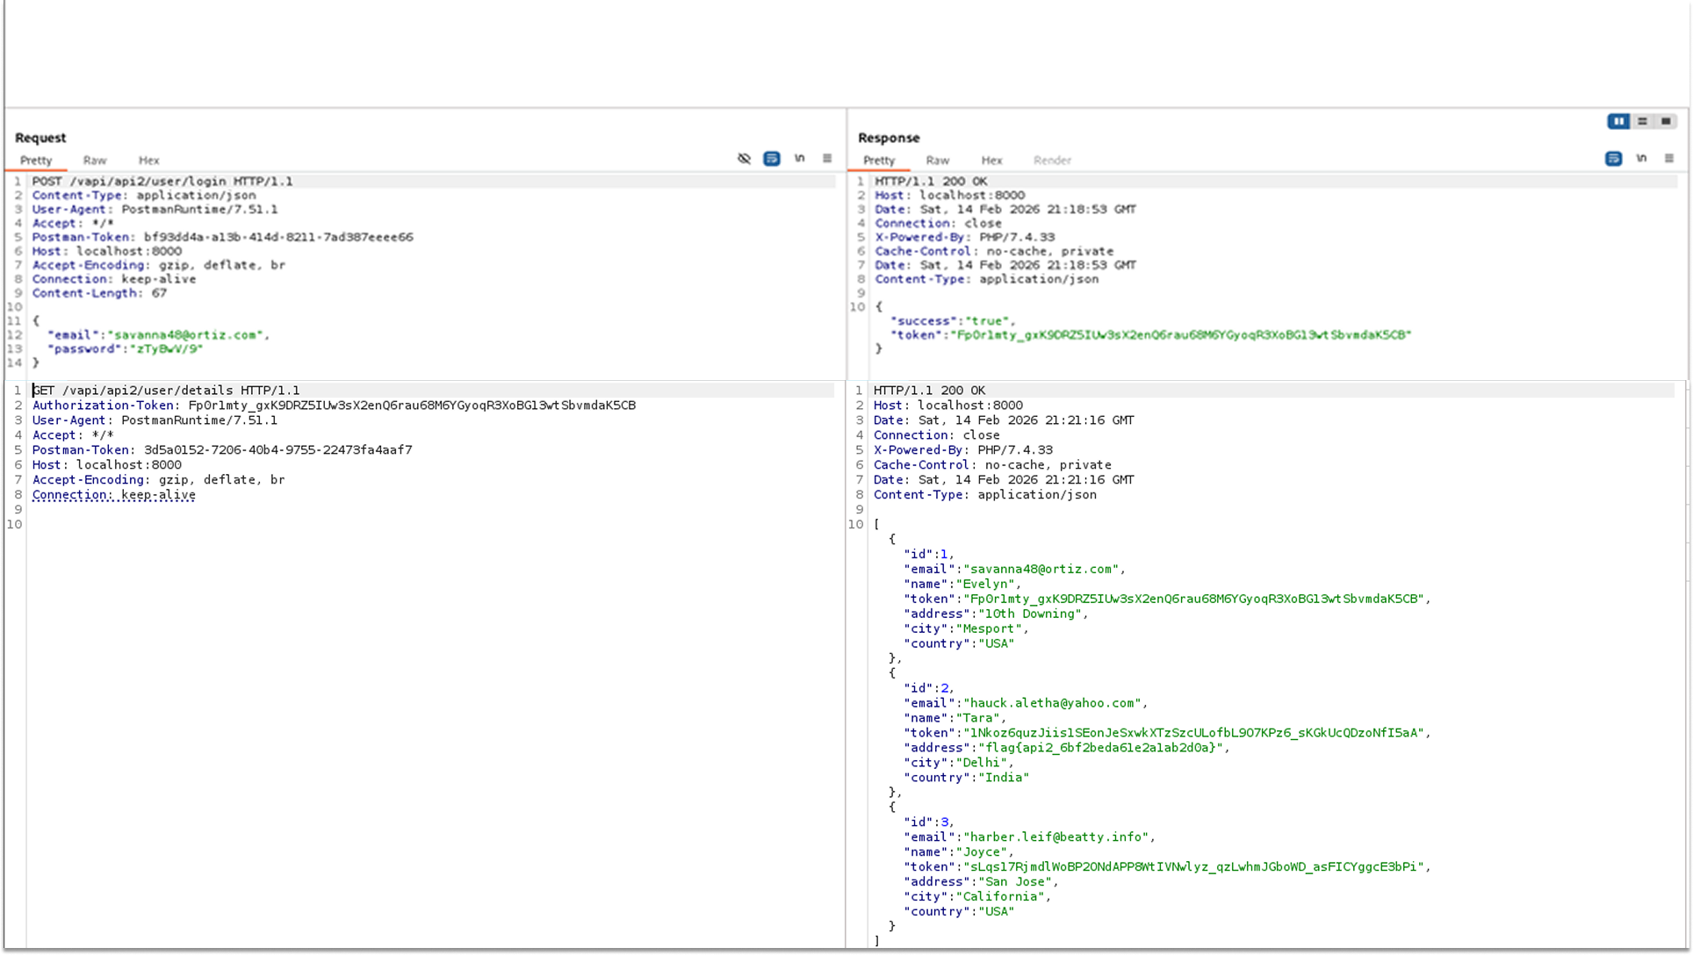Enable combined layout view
1693x955 pixels.
pos(1666,121)
